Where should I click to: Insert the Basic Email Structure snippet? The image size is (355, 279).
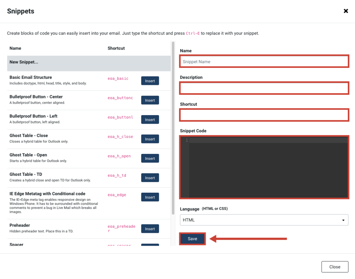[150, 81]
